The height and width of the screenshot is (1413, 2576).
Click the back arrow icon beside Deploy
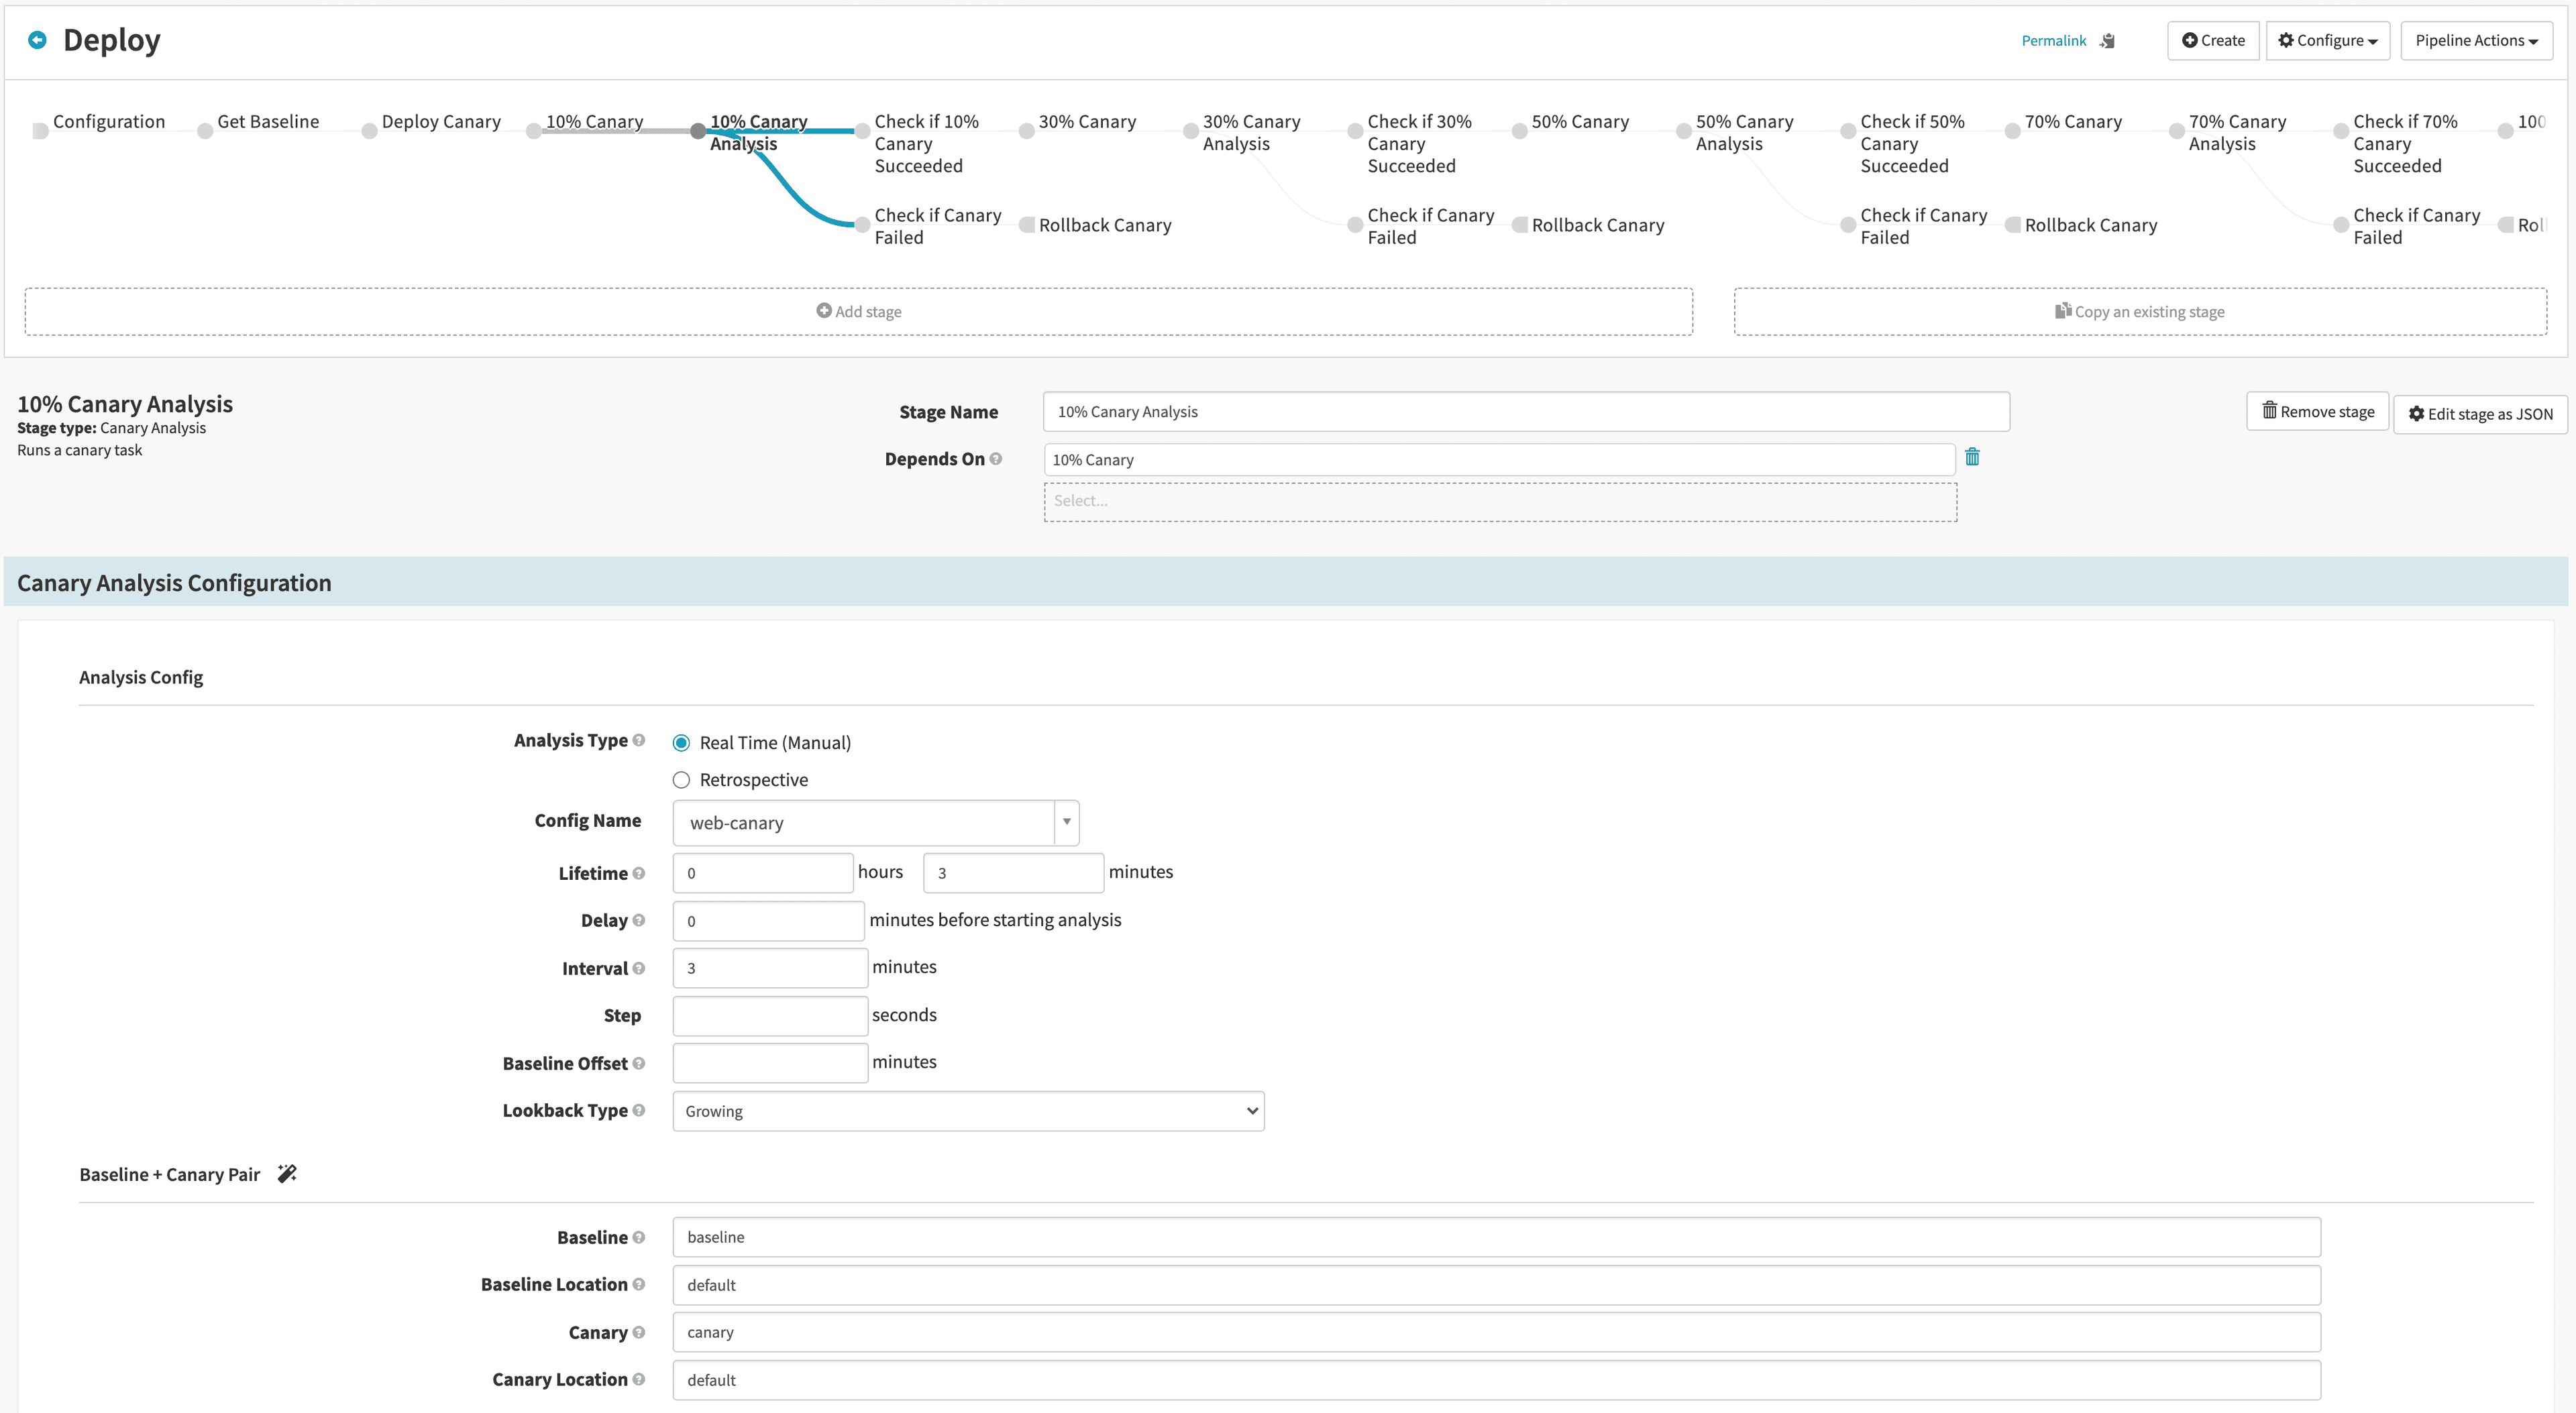click(37, 40)
